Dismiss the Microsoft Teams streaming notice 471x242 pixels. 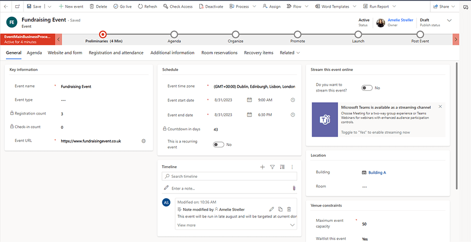(x=440, y=106)
